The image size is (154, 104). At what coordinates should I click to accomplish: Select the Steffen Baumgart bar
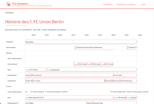click(128, 81)
